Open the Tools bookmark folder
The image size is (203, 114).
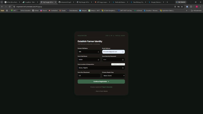(x=2, y=11)
